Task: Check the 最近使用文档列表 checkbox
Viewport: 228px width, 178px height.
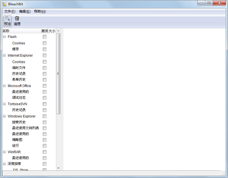Action: (44, 128)
